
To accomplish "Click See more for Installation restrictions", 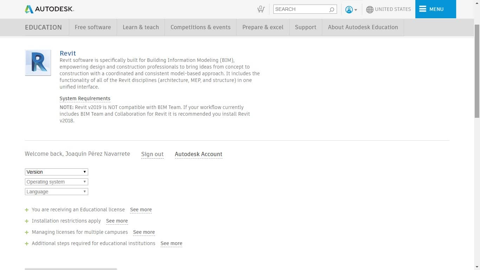I will (117, 221).
